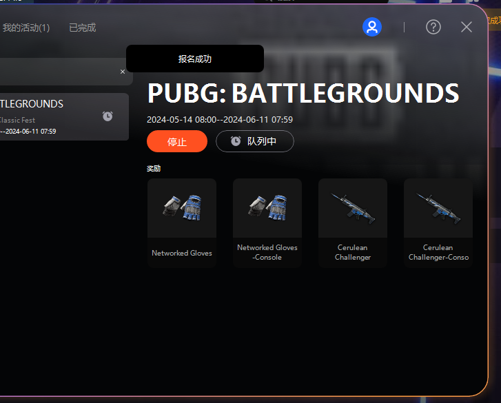Click the PUBG: BATTLEGROUNDS title
This screenshot has width=501, height=403.
pos(303,93)
